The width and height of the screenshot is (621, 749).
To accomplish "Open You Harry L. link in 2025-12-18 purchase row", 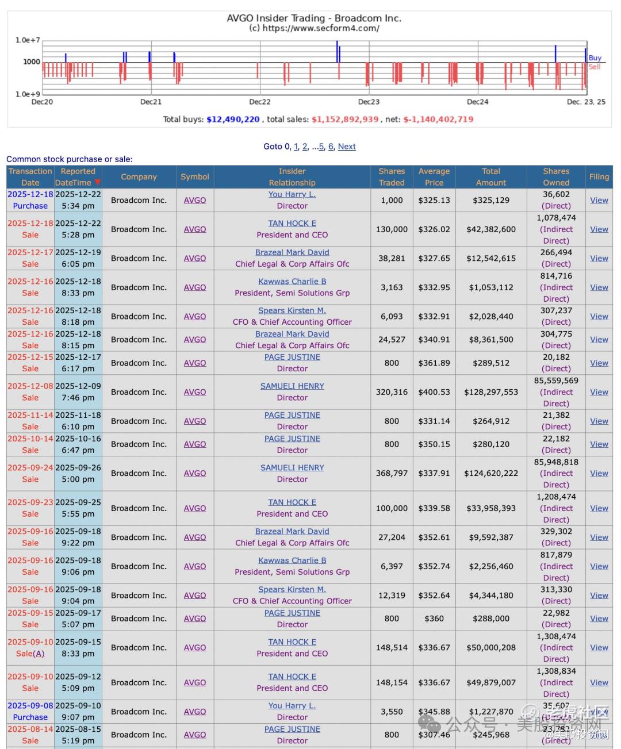I will (x=292, y=194).
